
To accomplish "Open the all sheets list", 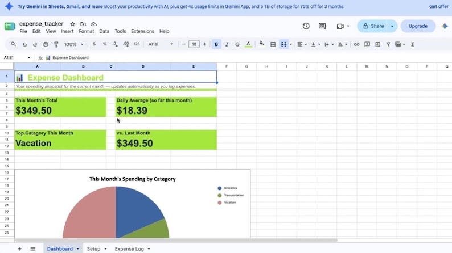I will pos(33,248).
